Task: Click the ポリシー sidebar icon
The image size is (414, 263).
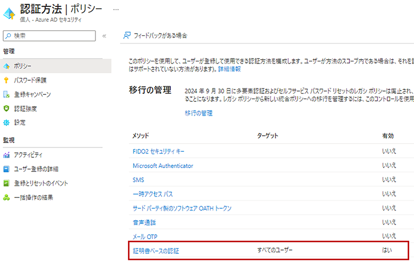Action: (x=7, y=66)
